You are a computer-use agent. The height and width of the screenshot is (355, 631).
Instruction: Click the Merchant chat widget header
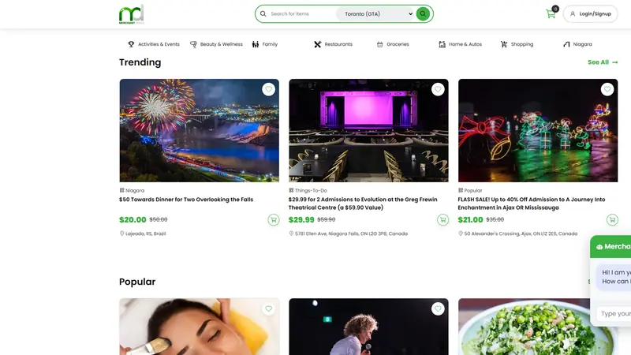[x=610, y=247]
